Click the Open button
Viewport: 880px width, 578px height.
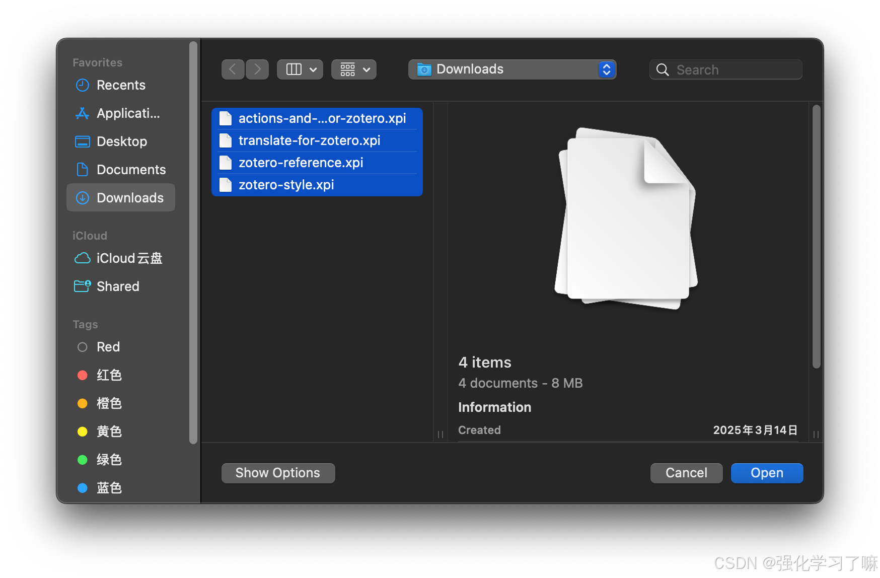click(767, 473)
